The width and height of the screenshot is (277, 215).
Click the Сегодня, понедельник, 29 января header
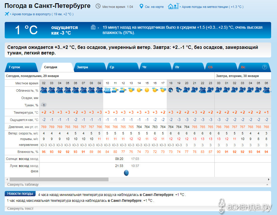(32, 76)
